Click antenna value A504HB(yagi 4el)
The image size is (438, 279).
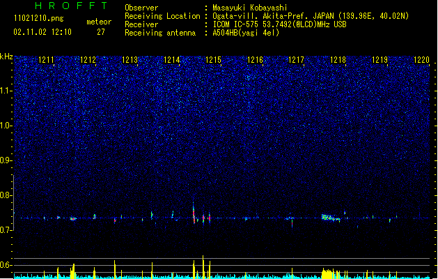click(x=246, y=33)
